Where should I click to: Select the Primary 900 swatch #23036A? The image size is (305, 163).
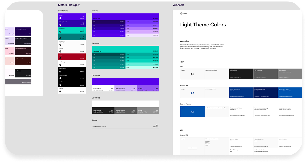click(109, 22)
